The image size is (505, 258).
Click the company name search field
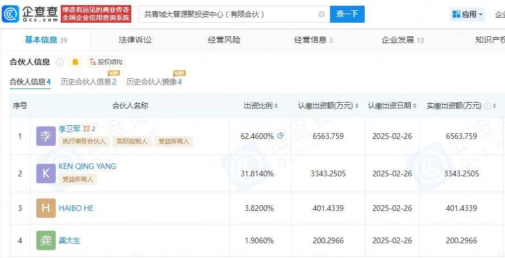[x=227, y=14]
